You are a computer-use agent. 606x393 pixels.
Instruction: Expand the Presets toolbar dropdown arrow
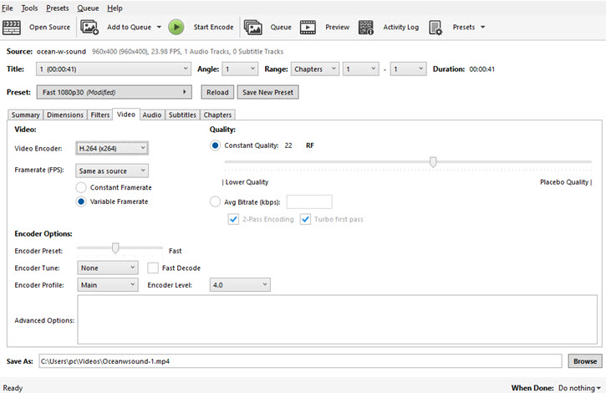(x=482, y=27)
